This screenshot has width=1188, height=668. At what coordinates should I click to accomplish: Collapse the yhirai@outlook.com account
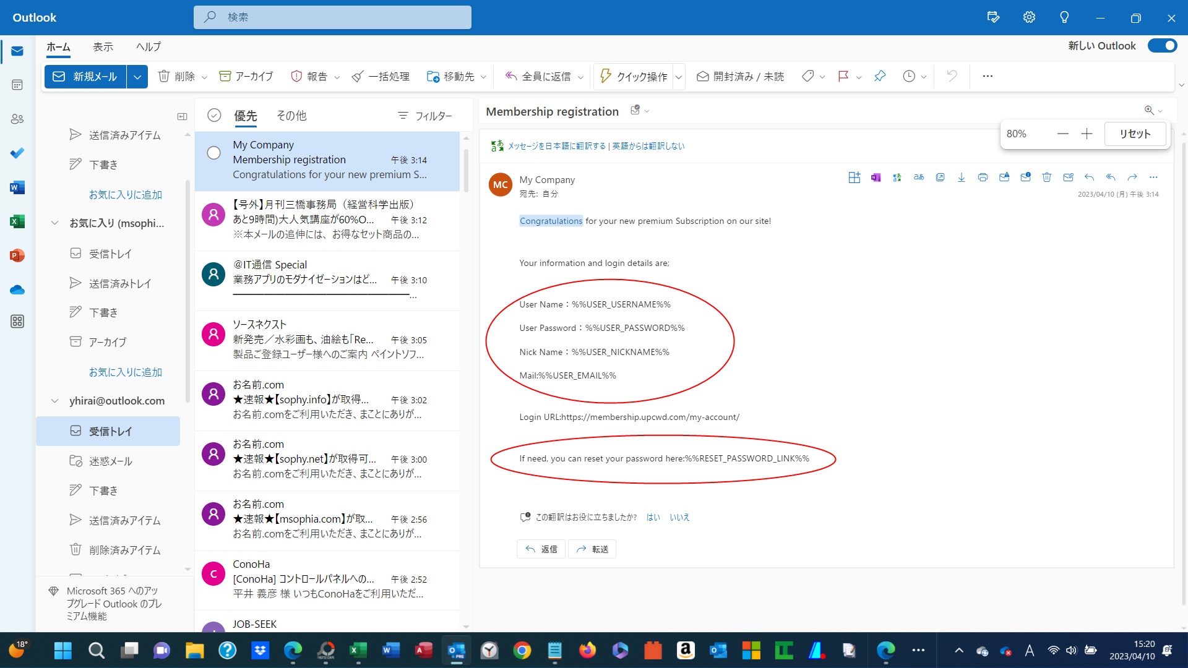tap(54, 401)
